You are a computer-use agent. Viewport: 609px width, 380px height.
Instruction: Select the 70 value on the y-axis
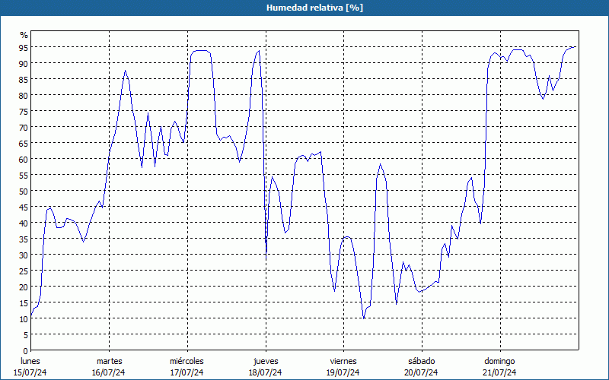click(x=24, y=127)
